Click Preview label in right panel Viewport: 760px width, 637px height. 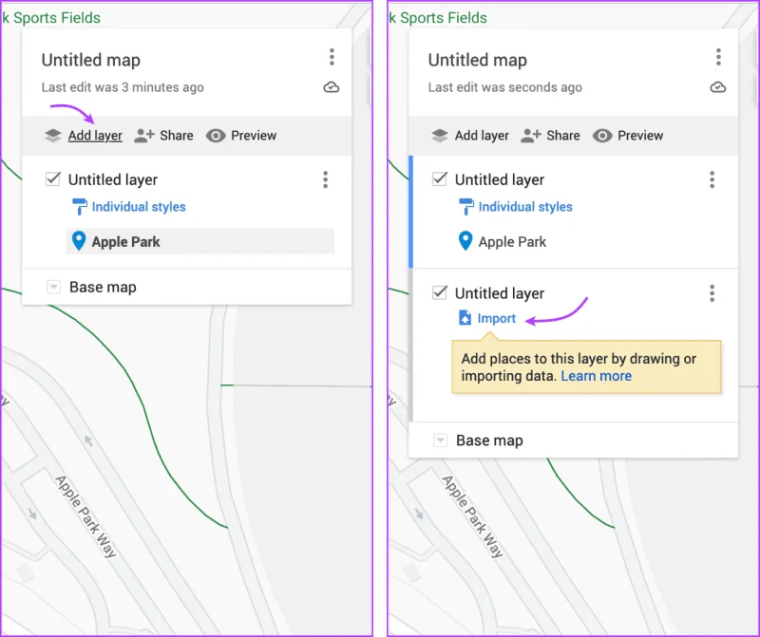pos(640,136)
